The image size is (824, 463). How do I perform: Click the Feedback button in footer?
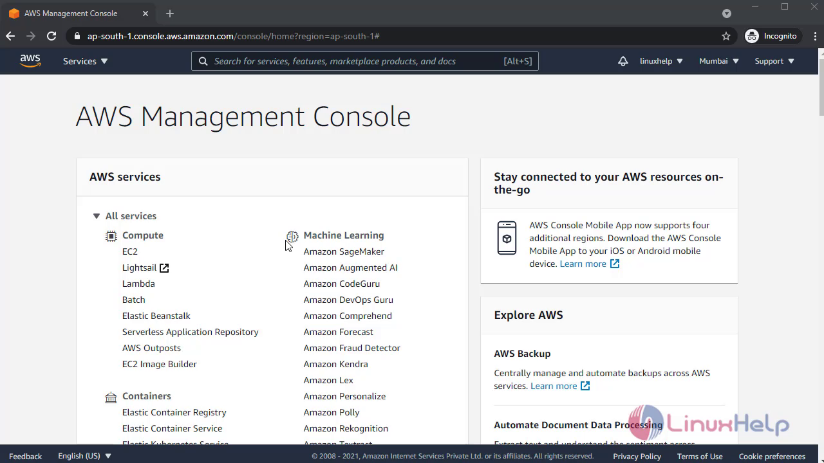[26, 456]
